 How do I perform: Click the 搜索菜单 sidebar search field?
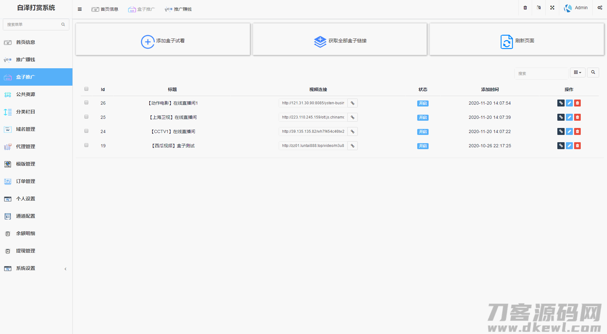click(x=33, y=24)
